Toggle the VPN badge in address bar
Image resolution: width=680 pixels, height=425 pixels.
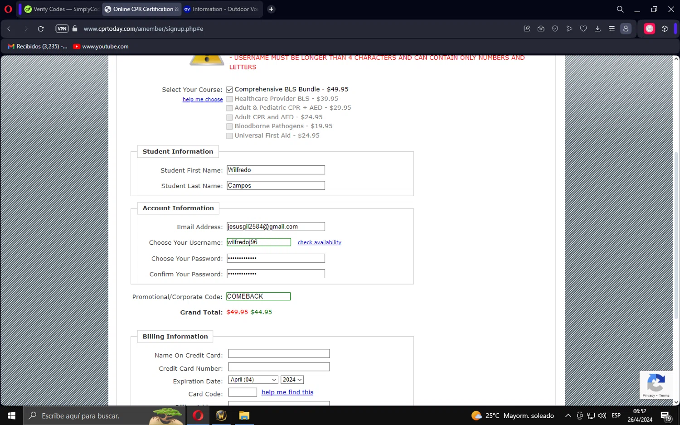[62, 29]
